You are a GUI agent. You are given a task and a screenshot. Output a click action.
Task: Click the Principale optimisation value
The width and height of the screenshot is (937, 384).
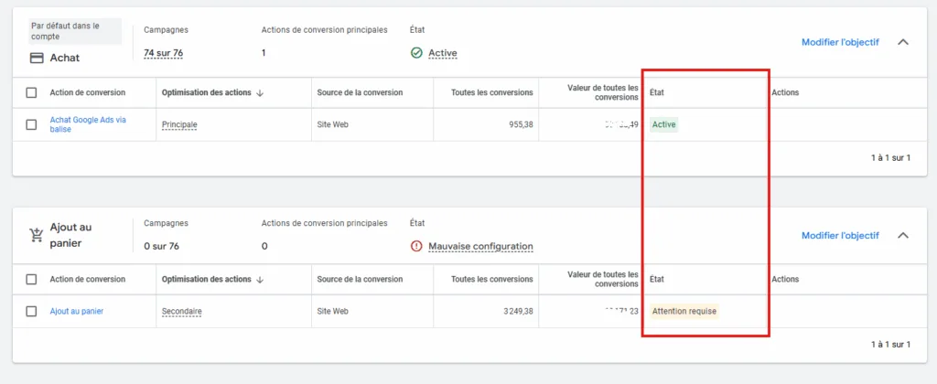(x=179, y=125)
